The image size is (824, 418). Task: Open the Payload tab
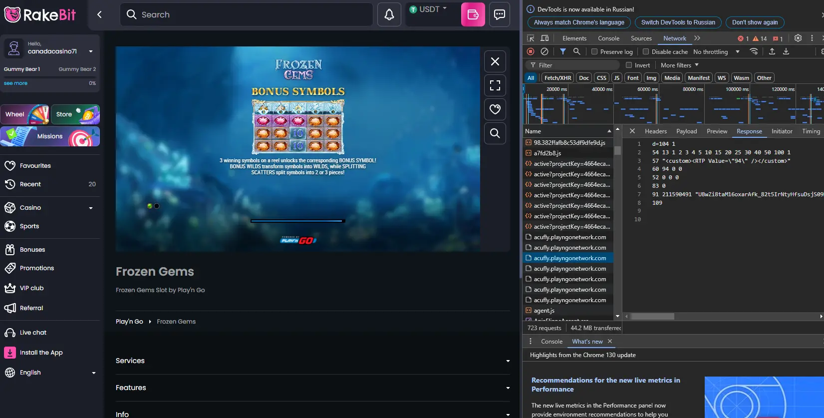(686, 131)
